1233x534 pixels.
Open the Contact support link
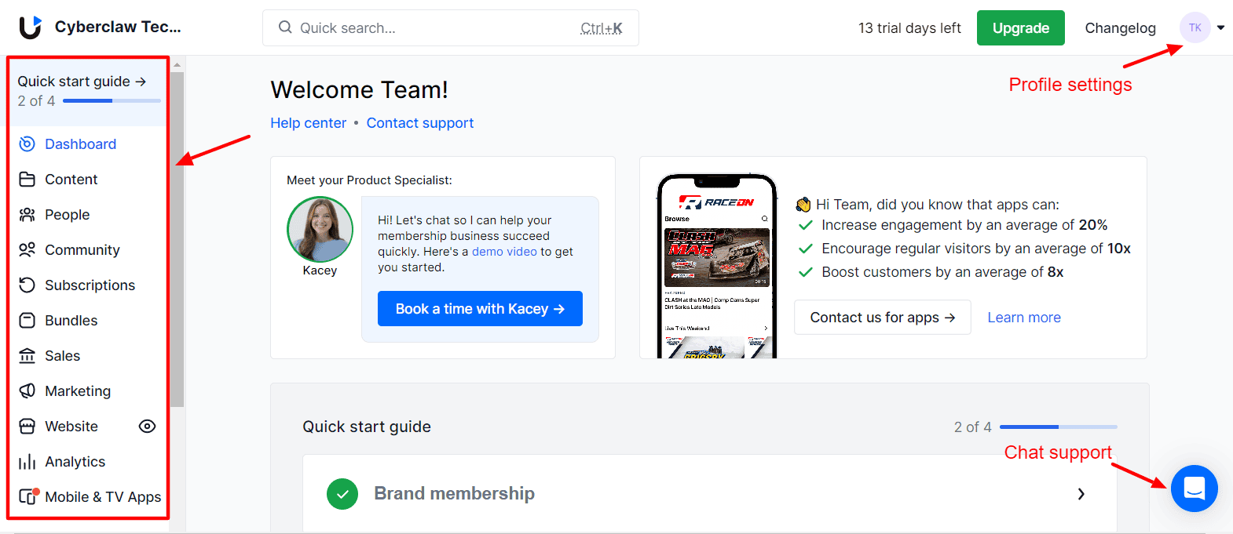tap(419, 123)
